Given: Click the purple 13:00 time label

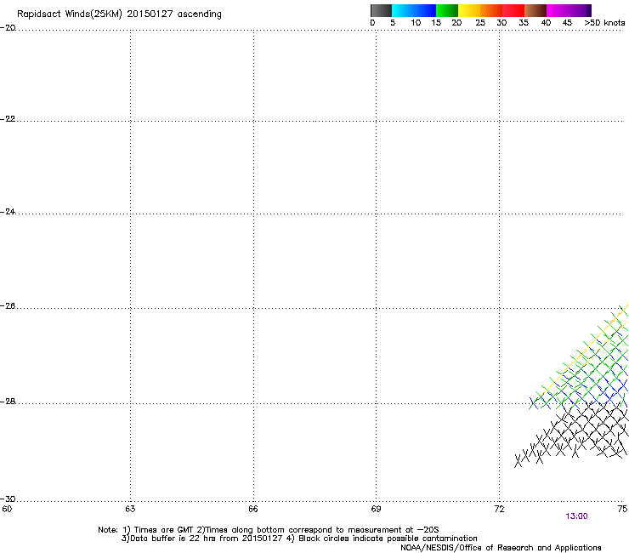Looking at the screenshot, I should (576, 516).
